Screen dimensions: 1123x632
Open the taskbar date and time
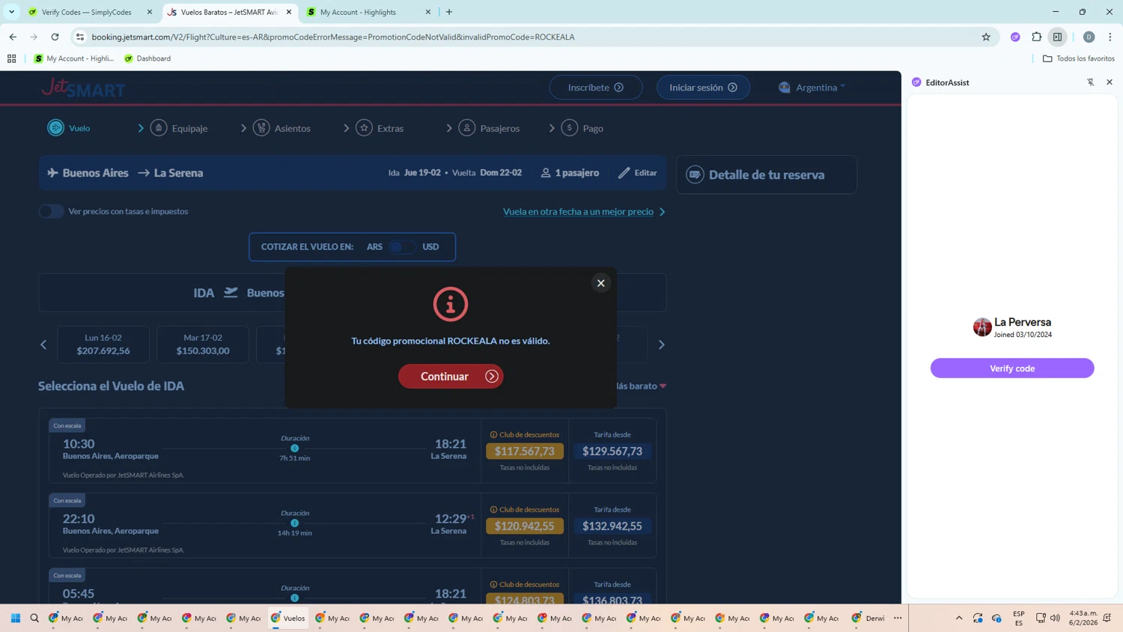point(1083,619)
